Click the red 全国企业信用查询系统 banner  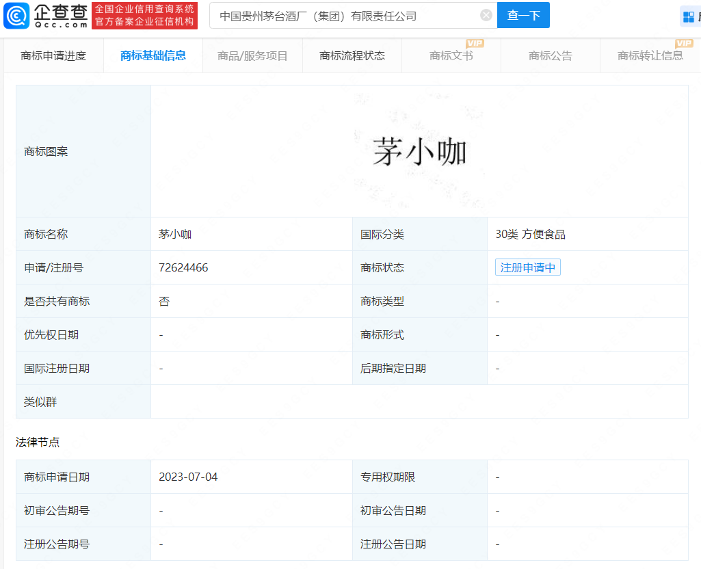tap(144, 16)
